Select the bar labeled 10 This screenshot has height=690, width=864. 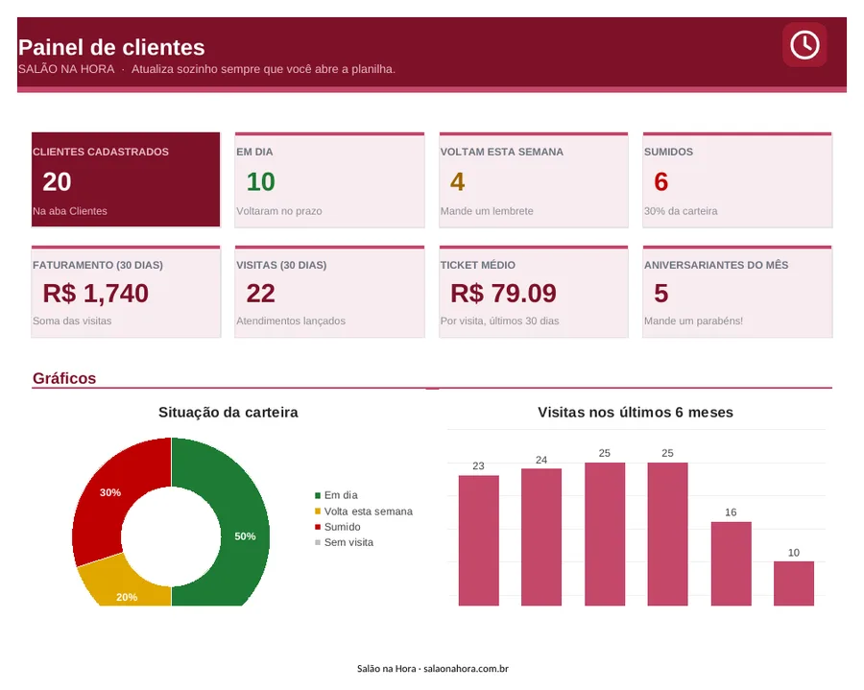[794, 583]
